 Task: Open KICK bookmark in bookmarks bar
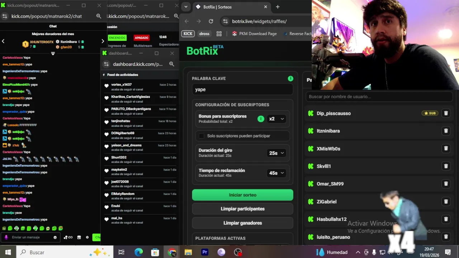click(x=188, y=34)
